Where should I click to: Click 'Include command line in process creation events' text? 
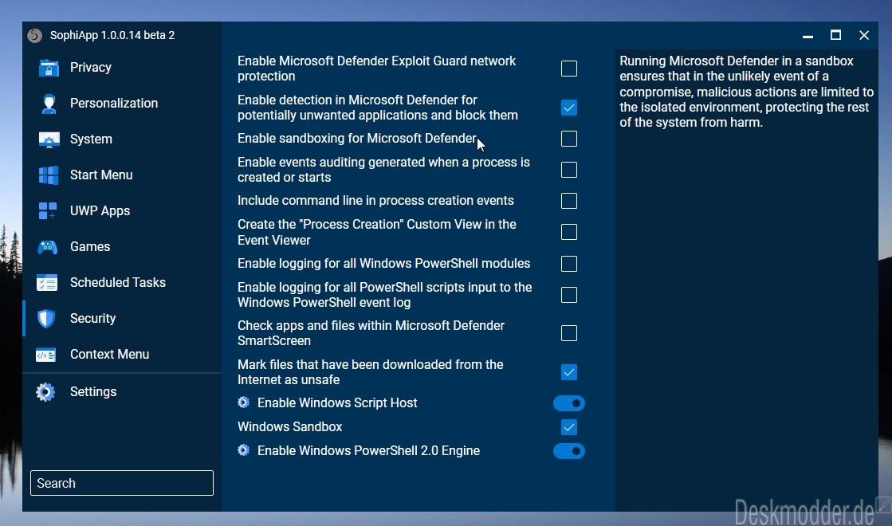click(375, 200)
